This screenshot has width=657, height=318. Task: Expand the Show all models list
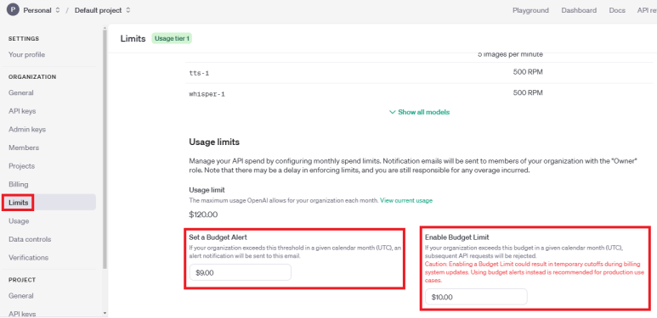click(419, 112)
